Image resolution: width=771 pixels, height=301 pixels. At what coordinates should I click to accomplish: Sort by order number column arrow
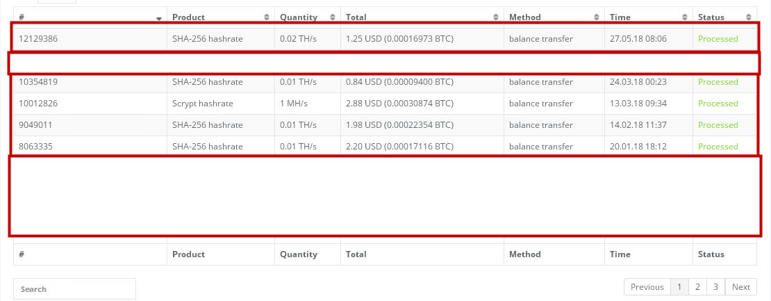pos(159,17)
